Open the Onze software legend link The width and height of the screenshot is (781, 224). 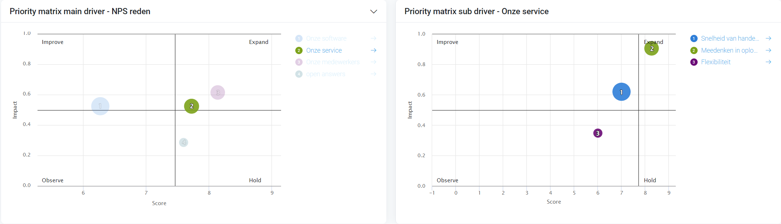point(326,38)
